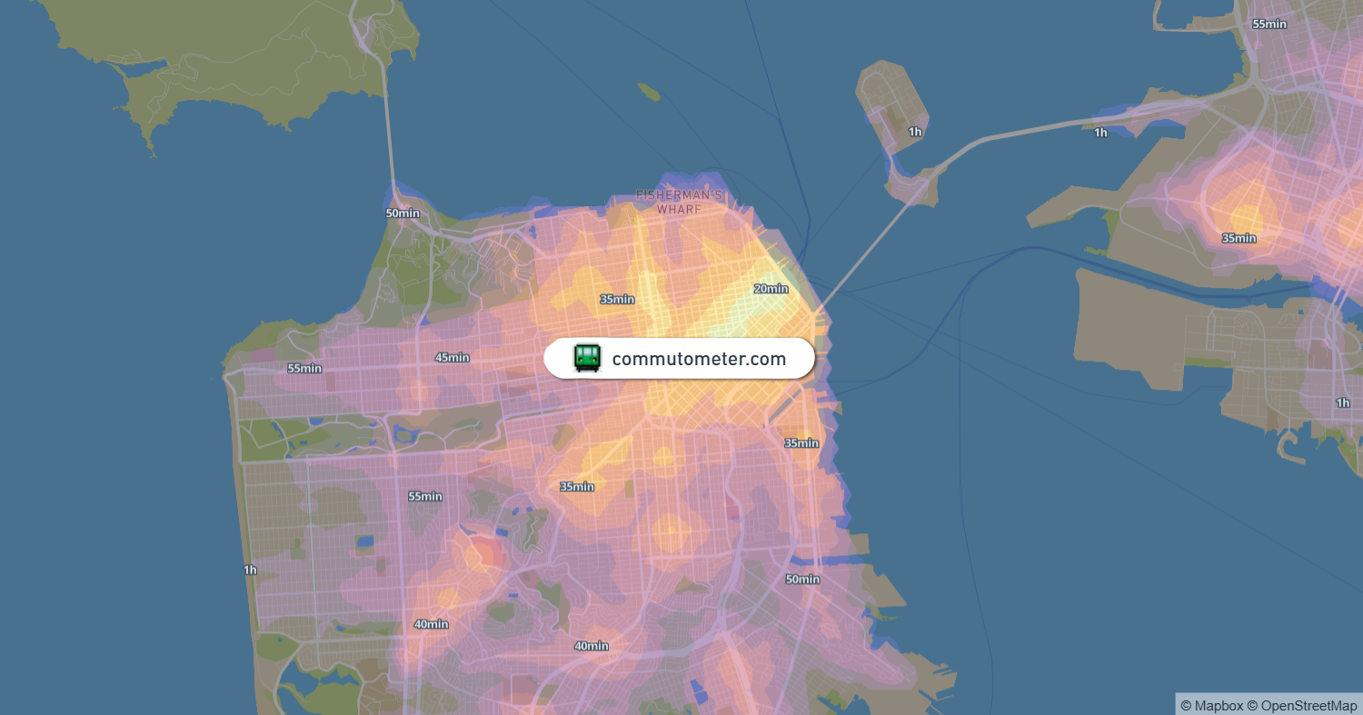Select the 55min label near Berkeley shoreline
The image size is (1363, 715).
[x=1269, y=24]
